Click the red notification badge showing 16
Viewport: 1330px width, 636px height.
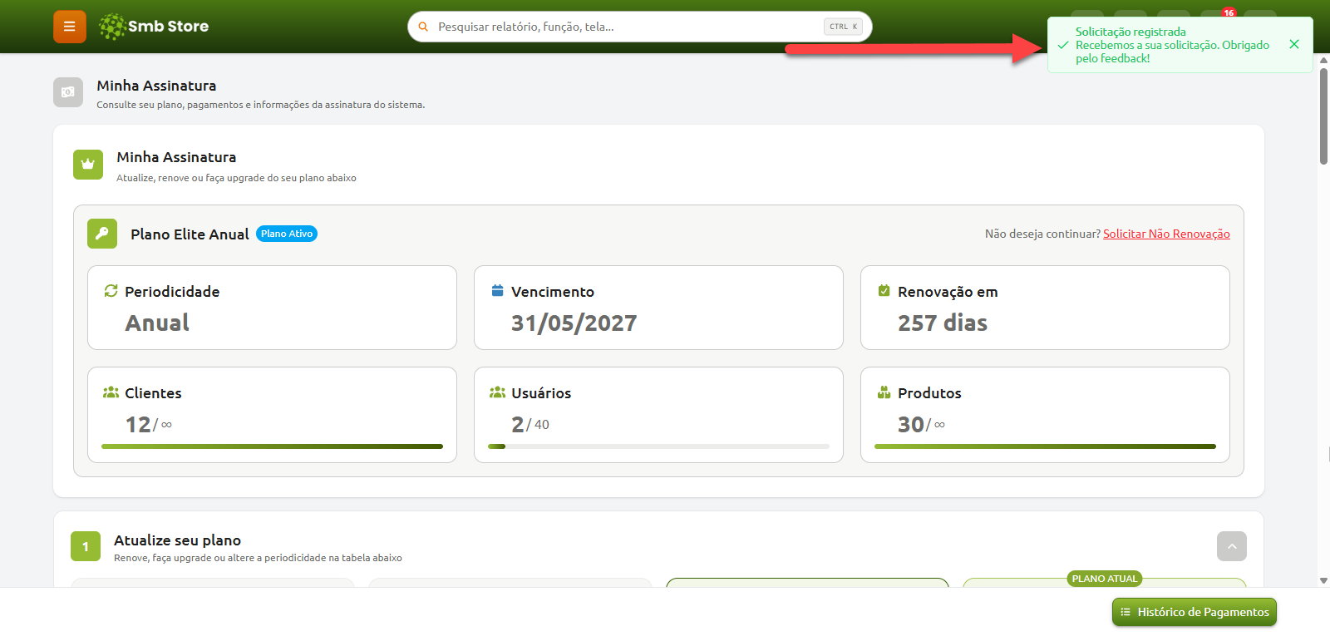1229,12
